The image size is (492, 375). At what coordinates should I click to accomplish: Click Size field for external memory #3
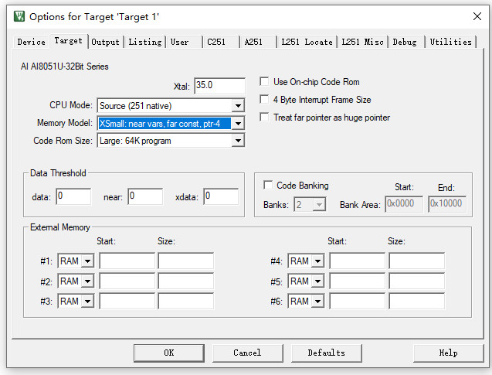[186, 301]
